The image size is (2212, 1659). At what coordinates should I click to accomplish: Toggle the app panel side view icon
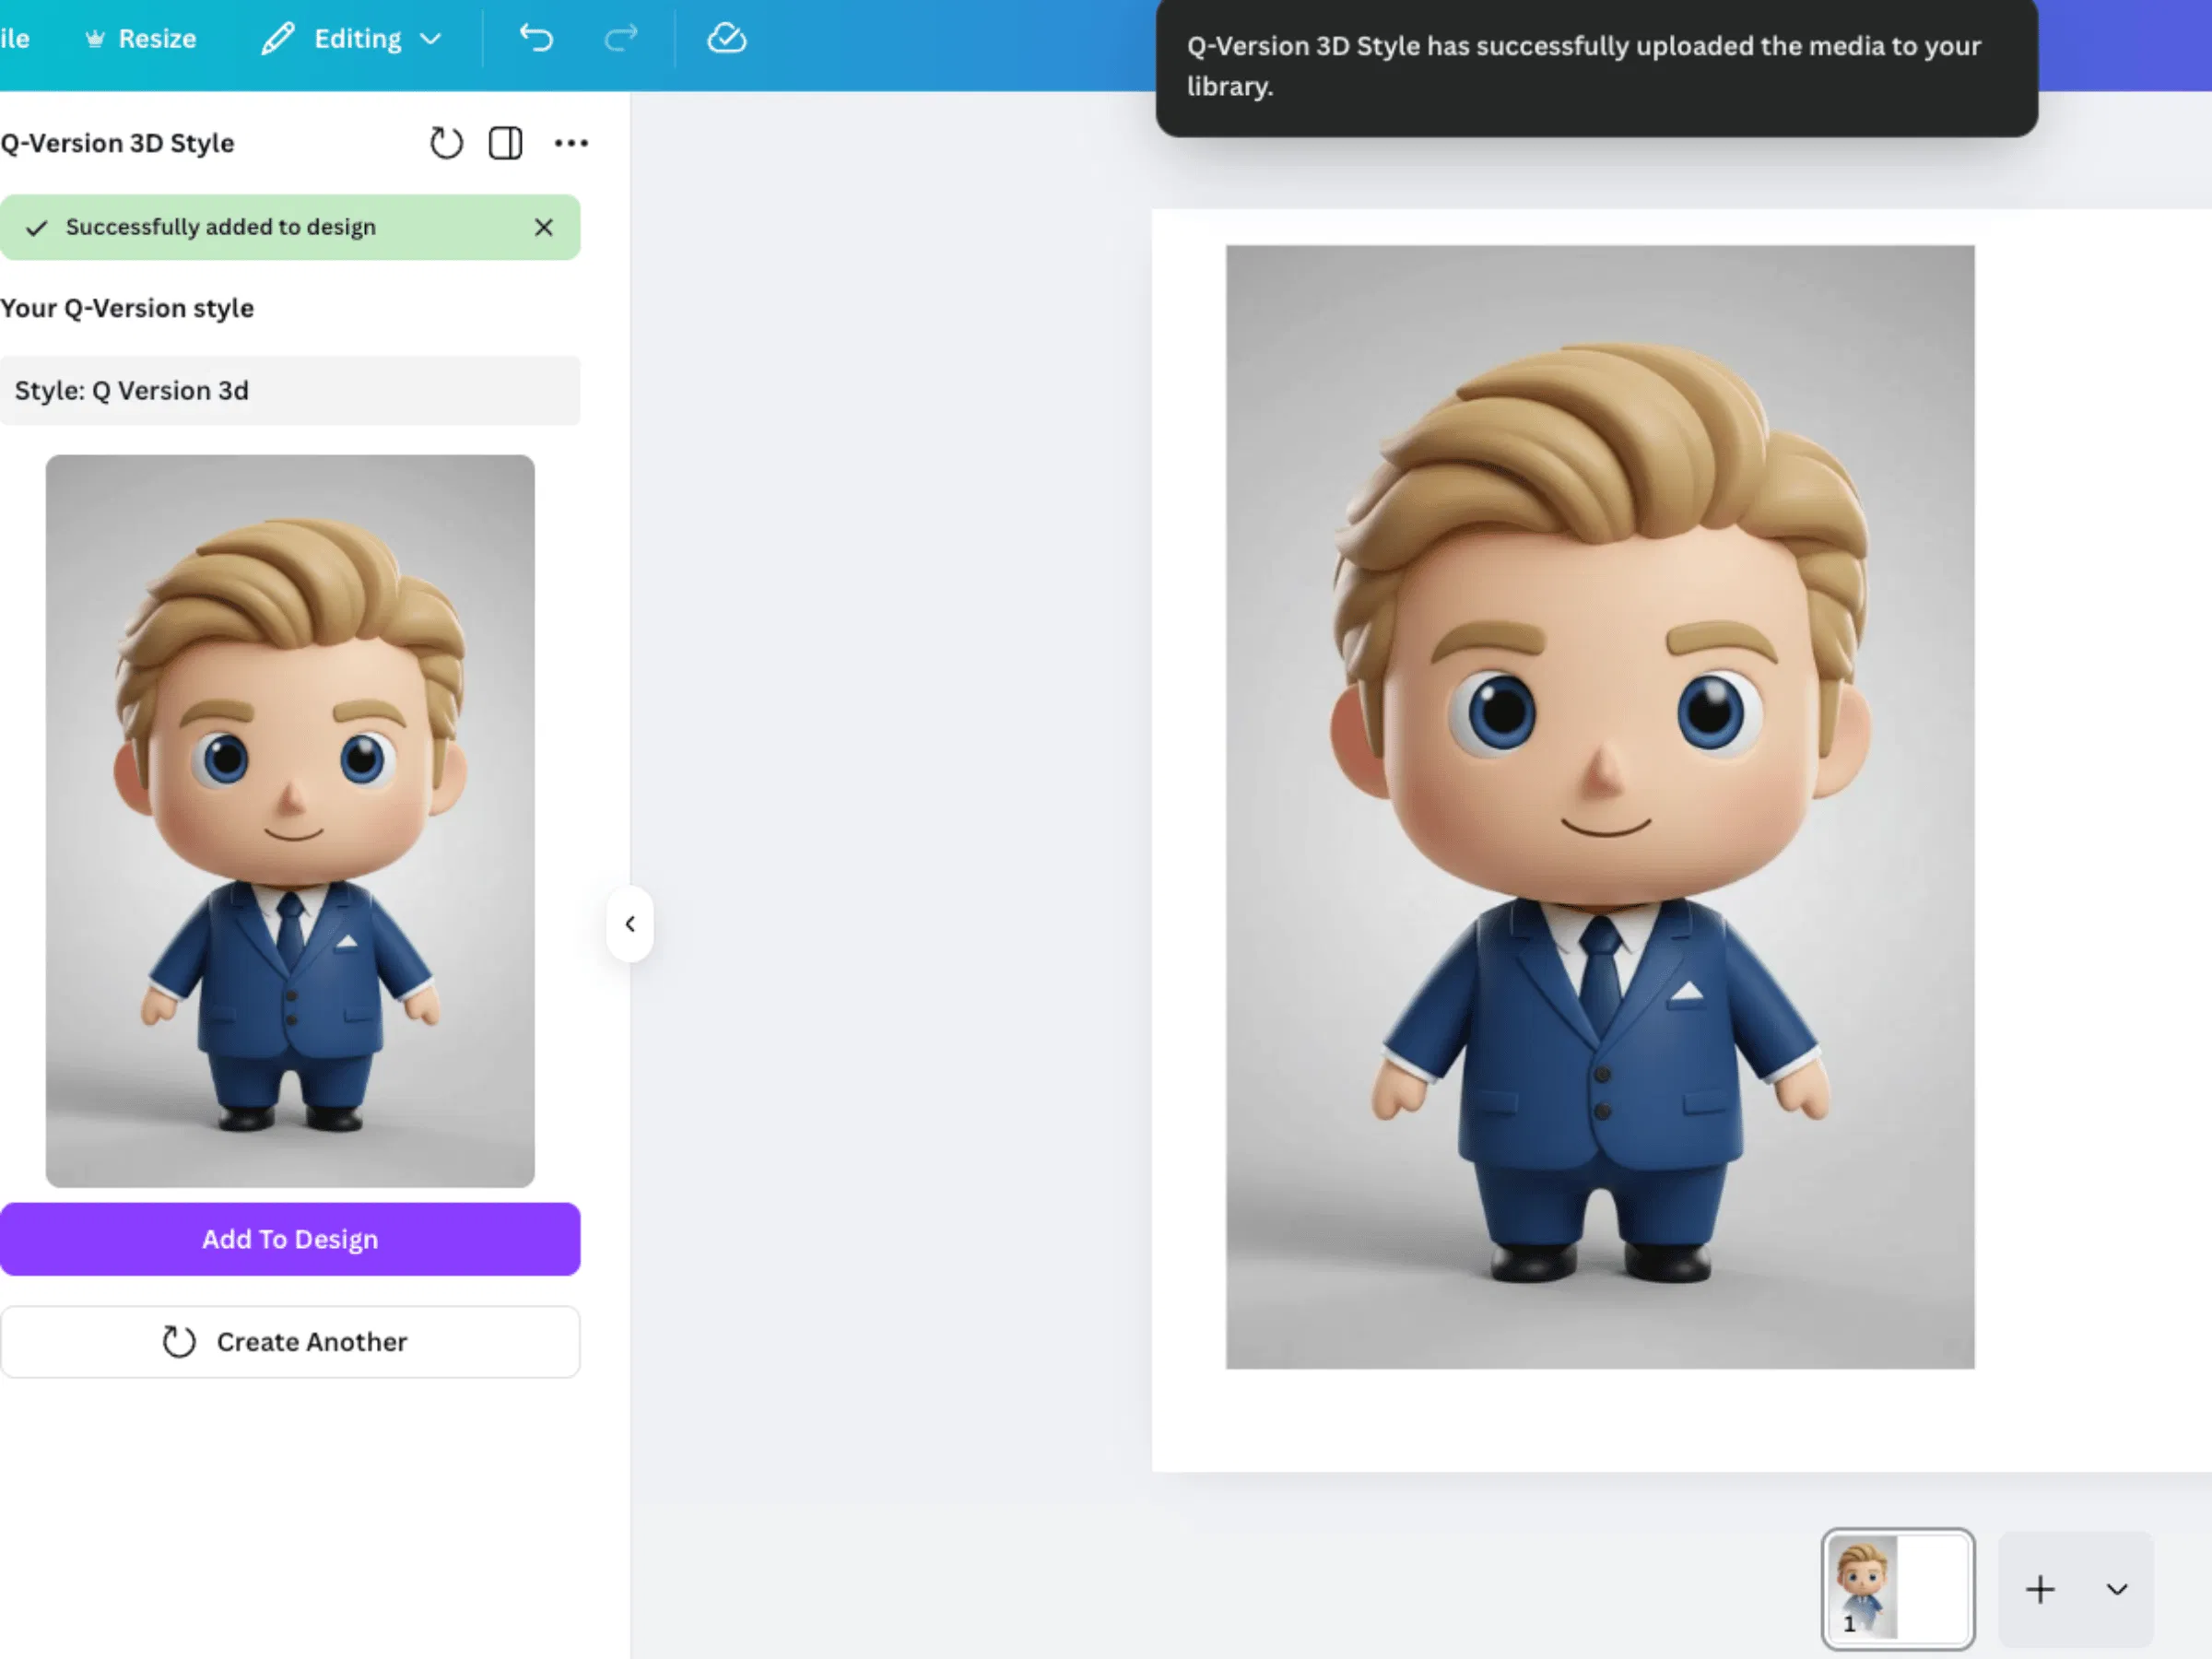coord(505,143)
